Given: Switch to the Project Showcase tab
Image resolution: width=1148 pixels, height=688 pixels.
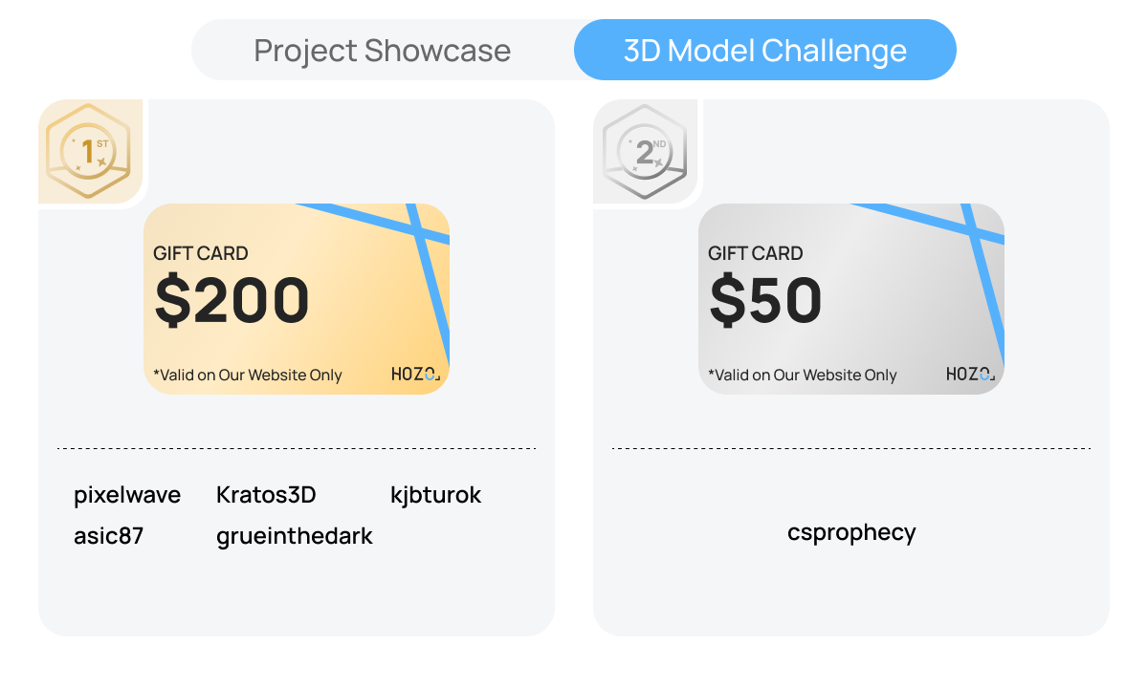Looking at the screenshot, I should pos(383,51).
